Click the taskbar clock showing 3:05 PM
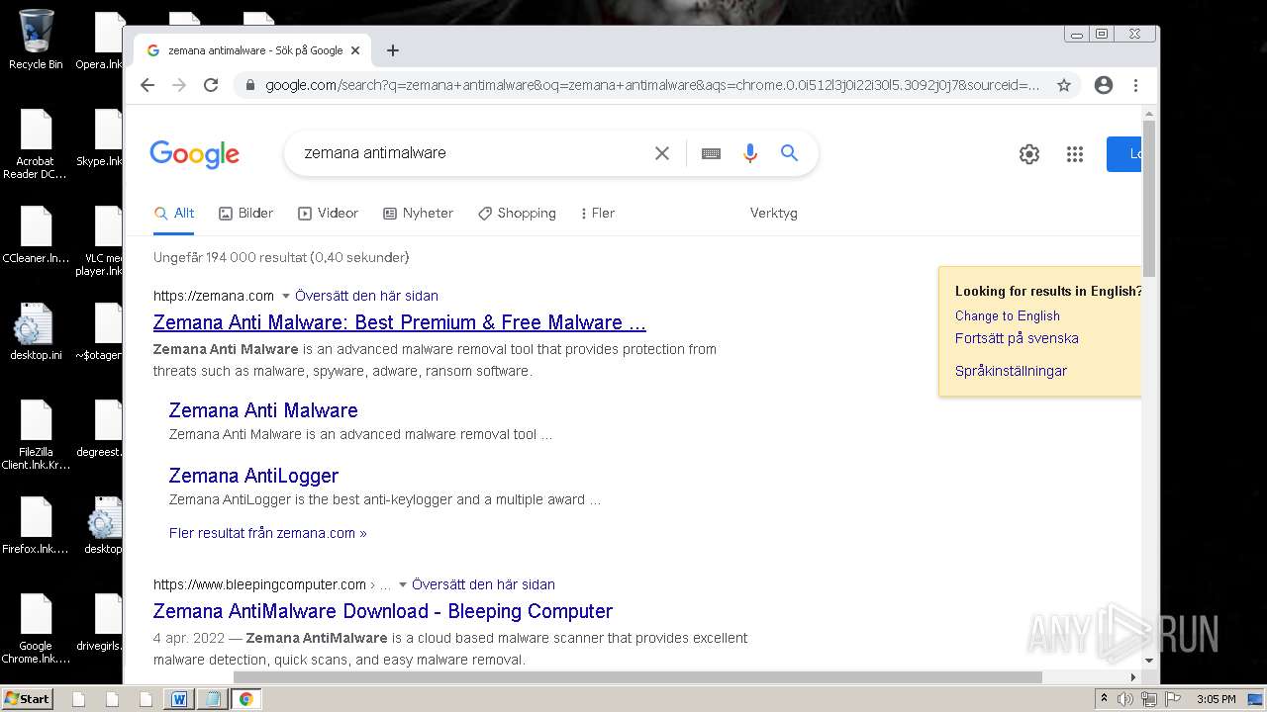1267x712 pixels. click(x=1216, y=699)
